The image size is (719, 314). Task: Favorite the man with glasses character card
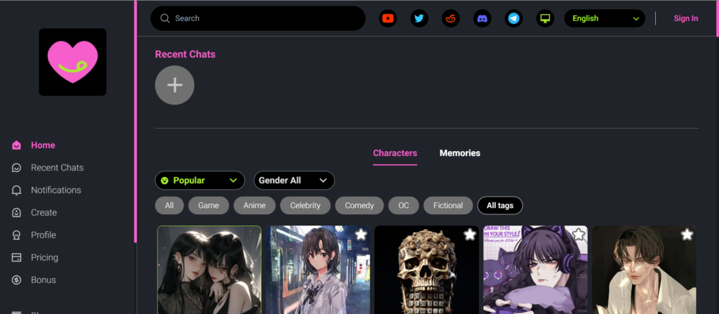click(687, 235)
